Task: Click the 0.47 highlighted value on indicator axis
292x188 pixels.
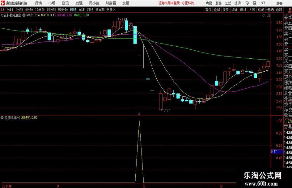Action: click(277, 152)
